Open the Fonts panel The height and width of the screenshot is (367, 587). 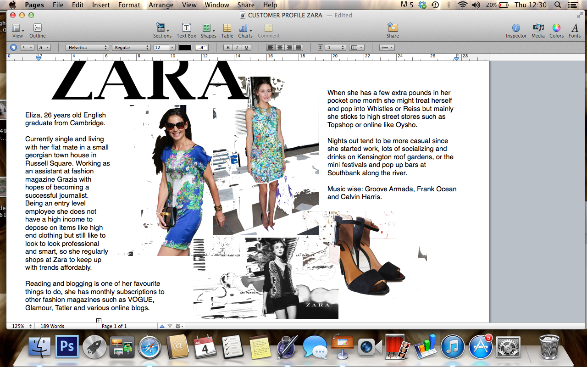[575, 31]
